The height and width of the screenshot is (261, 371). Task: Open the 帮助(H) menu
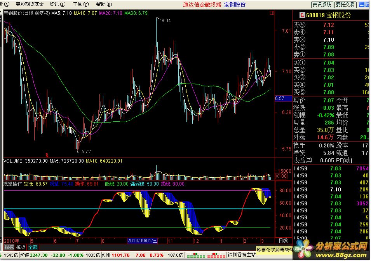coord(104,4)
